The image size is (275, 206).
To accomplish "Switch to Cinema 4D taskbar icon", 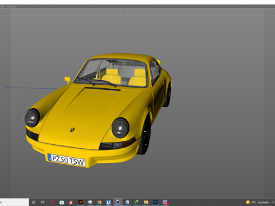I will 118,202.
